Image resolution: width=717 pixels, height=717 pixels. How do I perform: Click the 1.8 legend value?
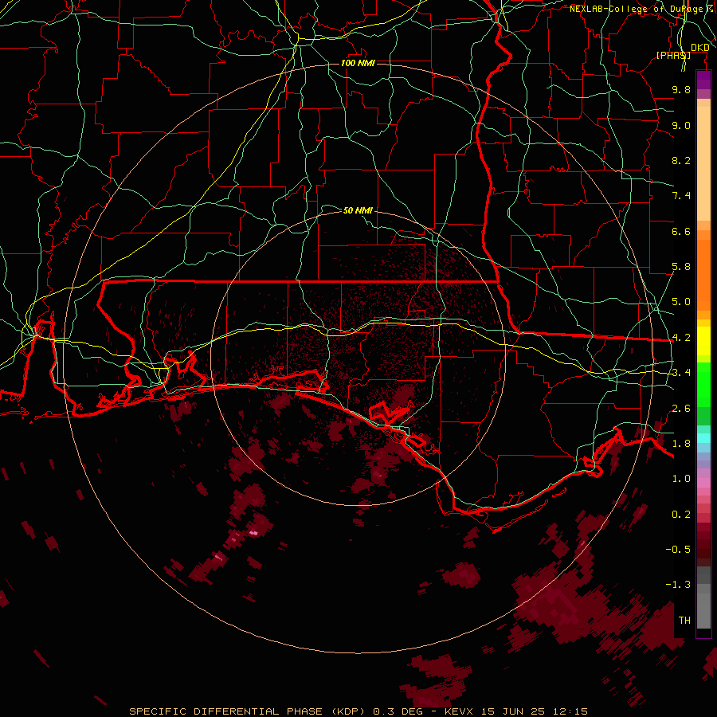coord(681,444)
